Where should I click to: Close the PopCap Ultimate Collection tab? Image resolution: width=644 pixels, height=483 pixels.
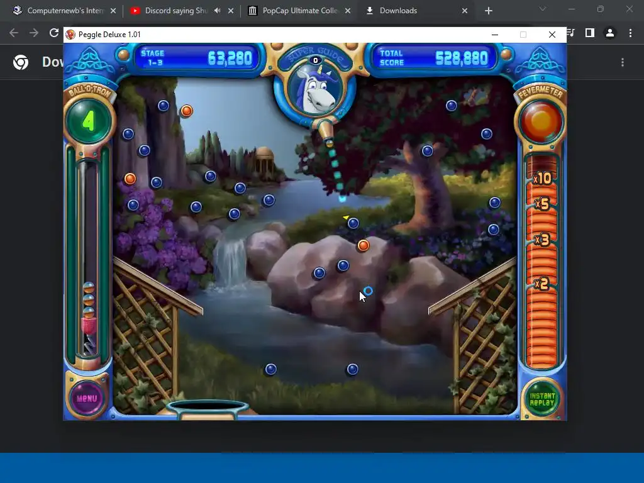tap(348, 11)
